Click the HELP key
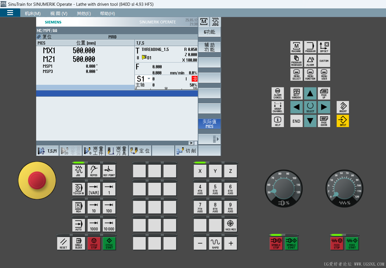Screen dimensions: 386x268 [x=278, y=121]
